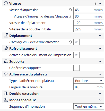Click info icon beside dessus/dessous speed

(x=70, y=16)
